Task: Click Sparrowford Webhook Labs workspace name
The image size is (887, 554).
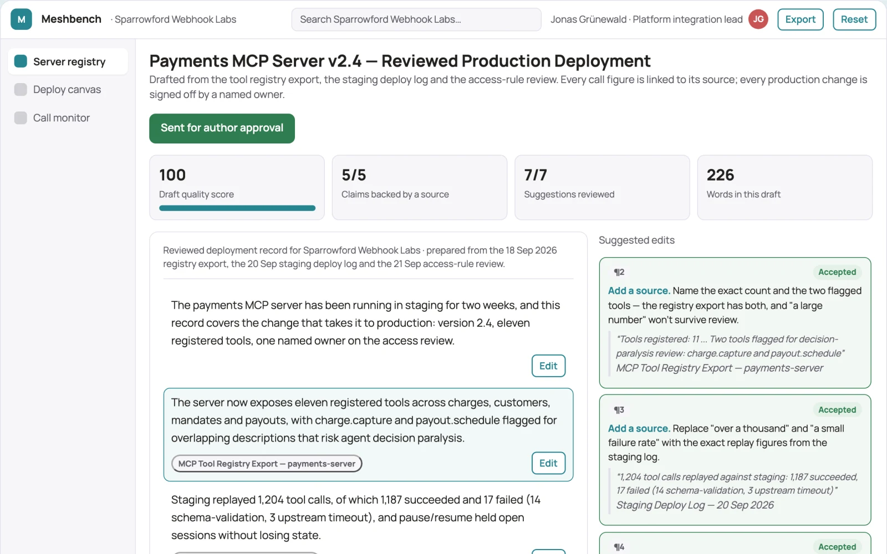Action: (x=175, y=19)
